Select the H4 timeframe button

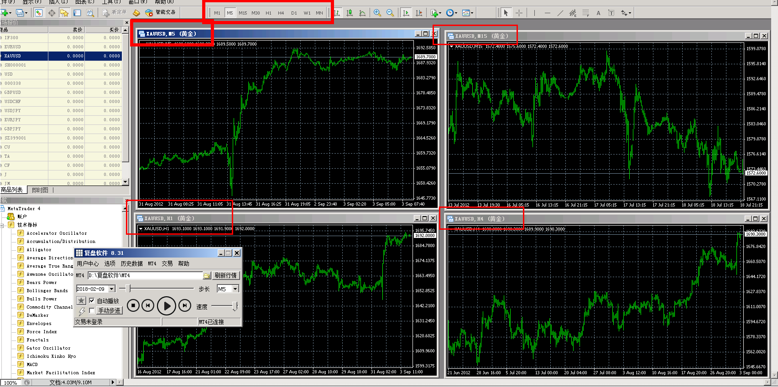[281, 13]
